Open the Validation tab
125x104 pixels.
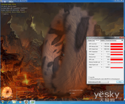102,40
